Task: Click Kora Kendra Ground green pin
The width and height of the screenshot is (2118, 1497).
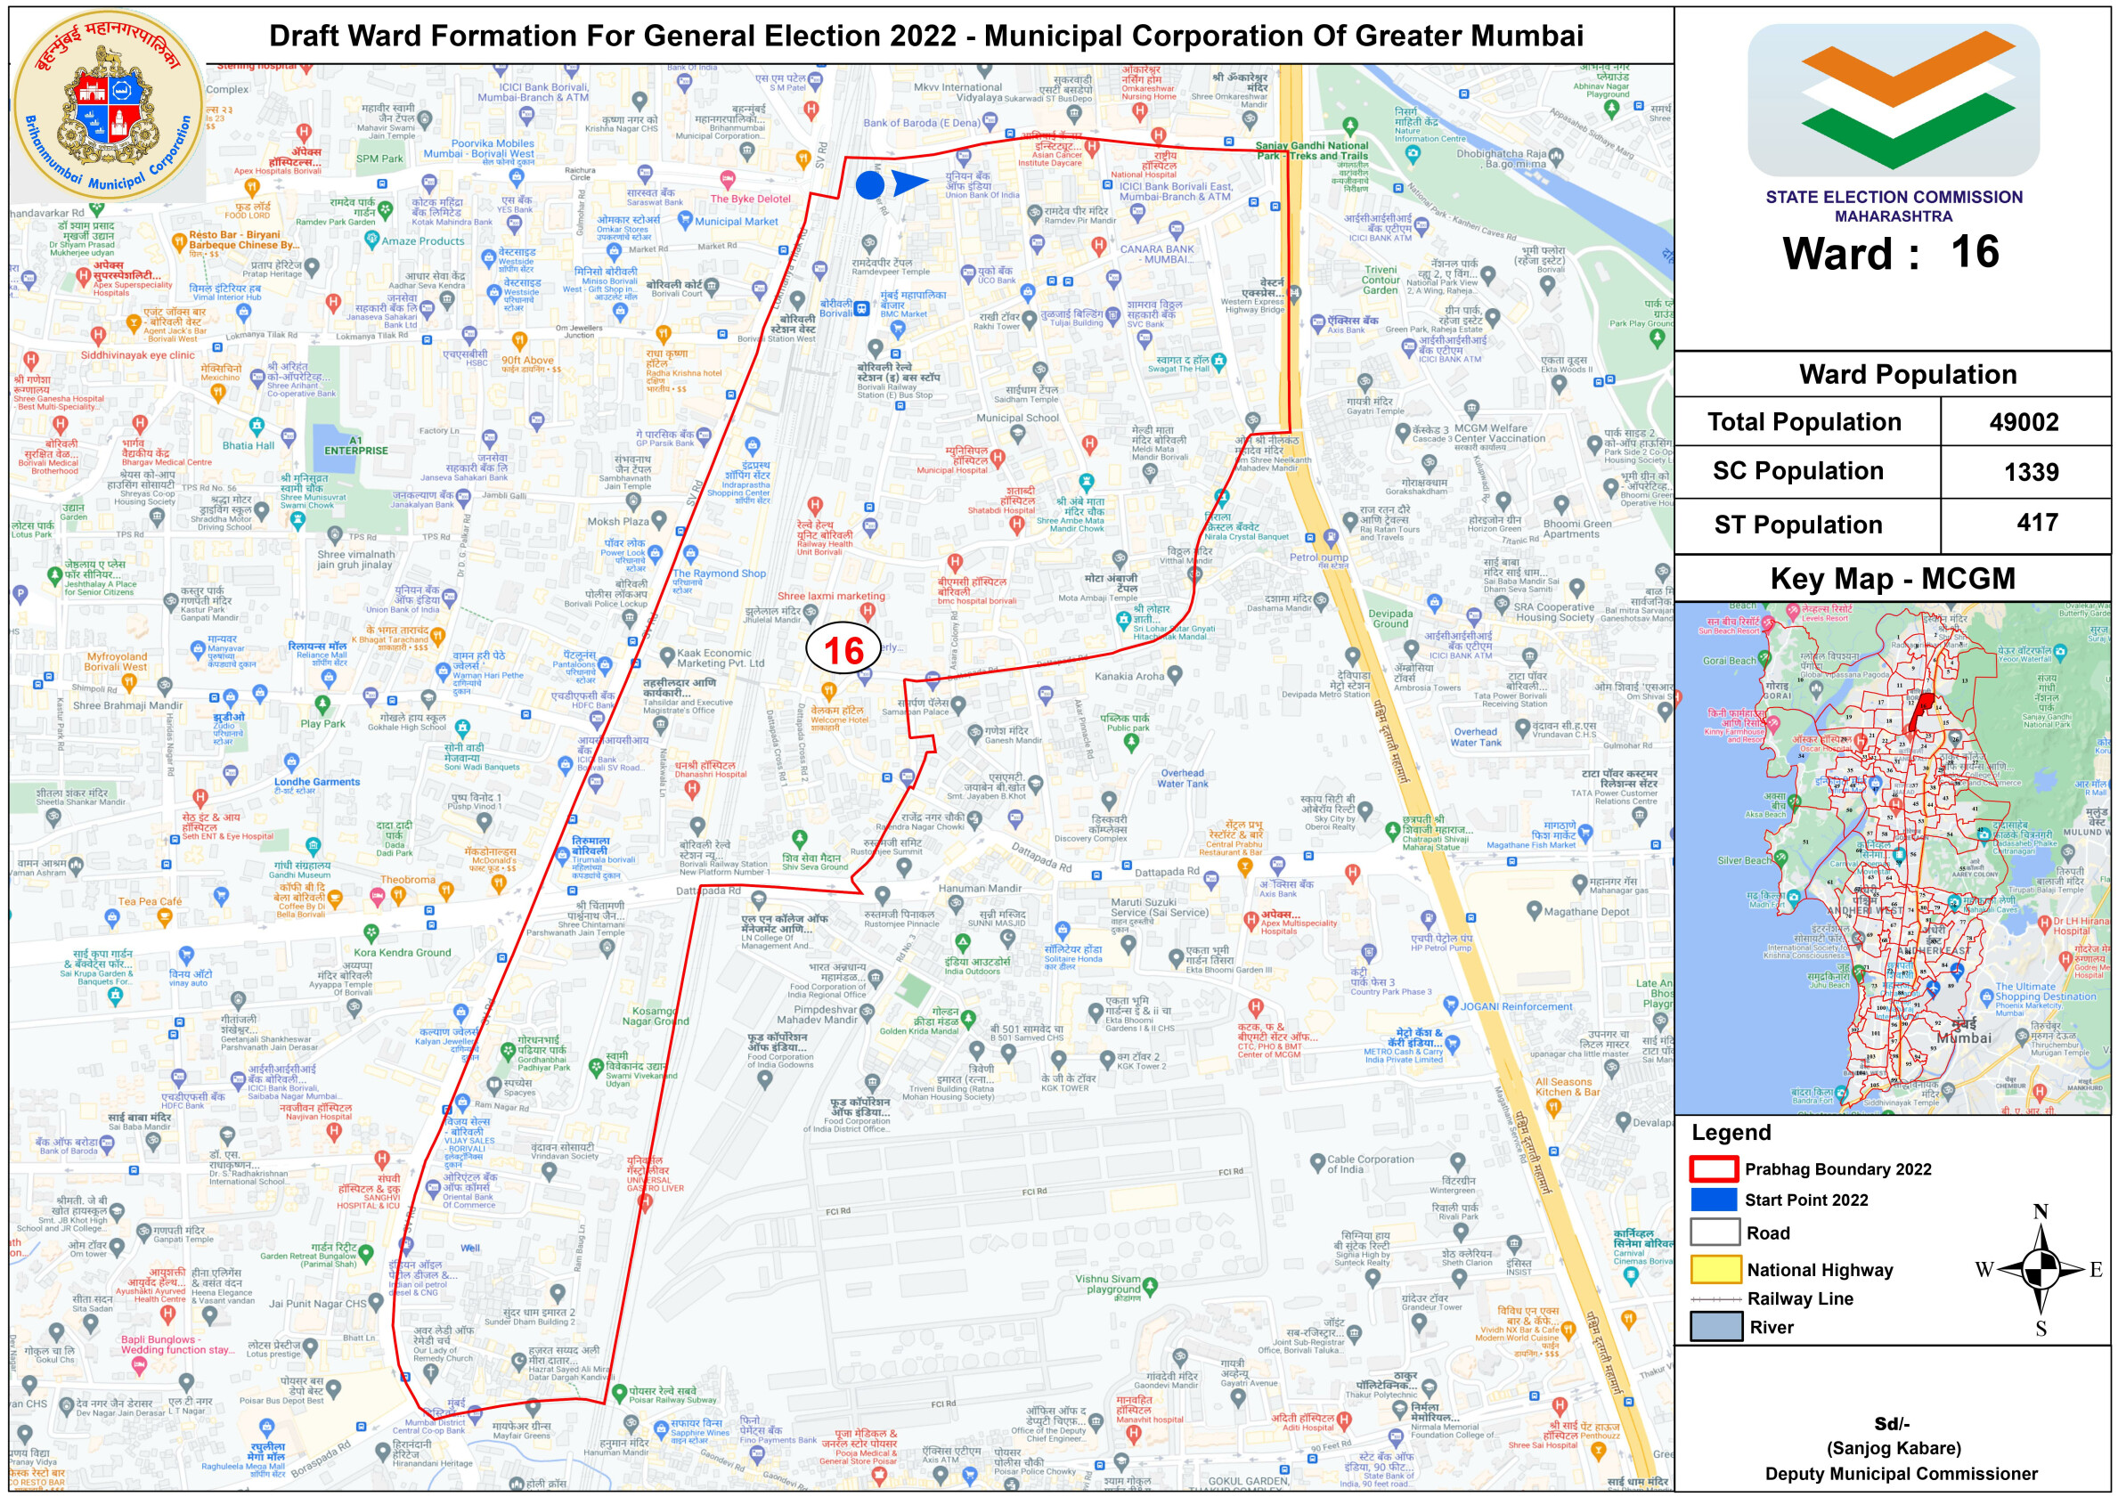Action: pos(371,933)
